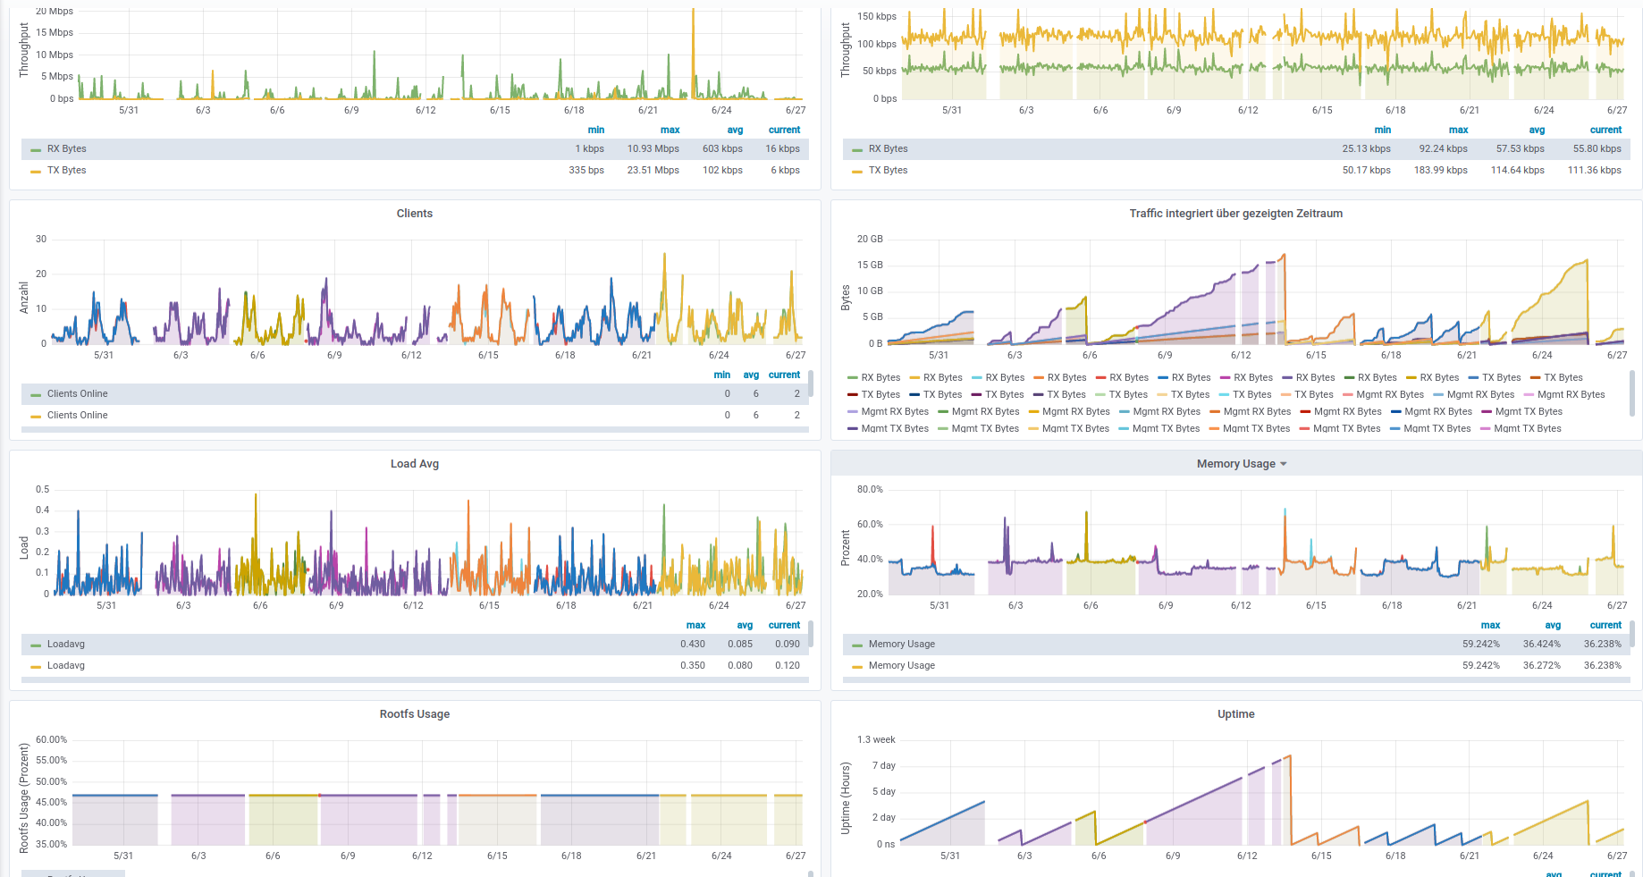Toggle Memory Usage series with 36.272% avg
The width and height of the screenshot is (1643, 877).
902,666
